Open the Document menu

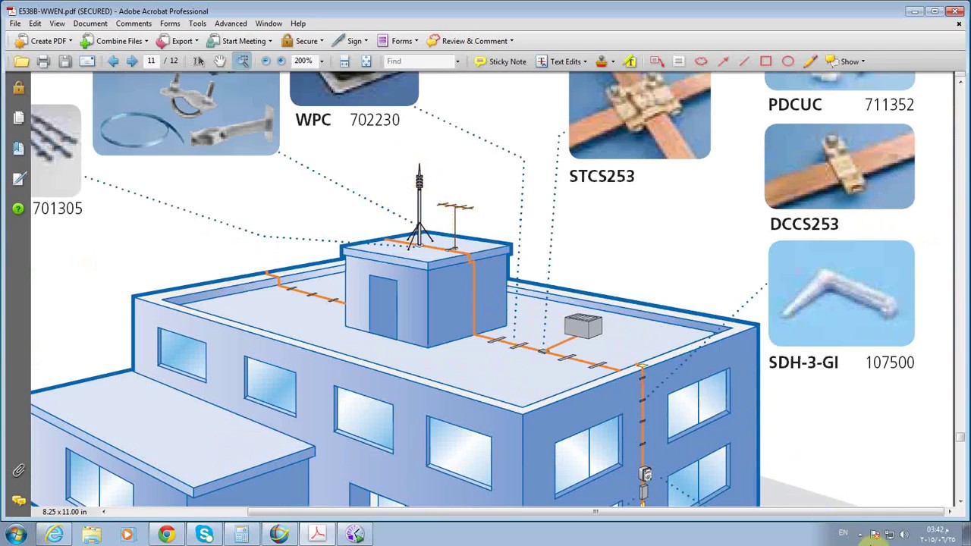[90, 24]
